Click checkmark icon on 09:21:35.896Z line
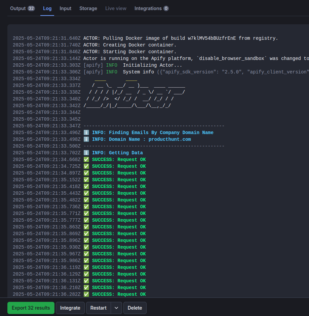 (x=86, y=241)
